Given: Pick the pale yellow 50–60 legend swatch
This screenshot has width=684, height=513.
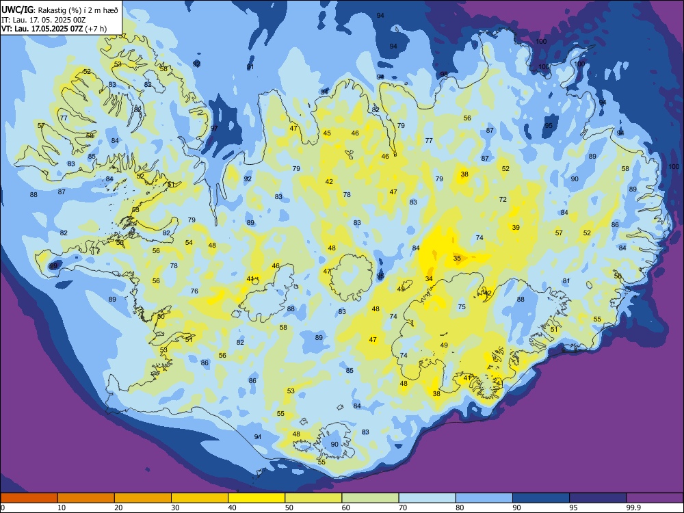Looking at the screenshot, I should [x=313, y=498].
